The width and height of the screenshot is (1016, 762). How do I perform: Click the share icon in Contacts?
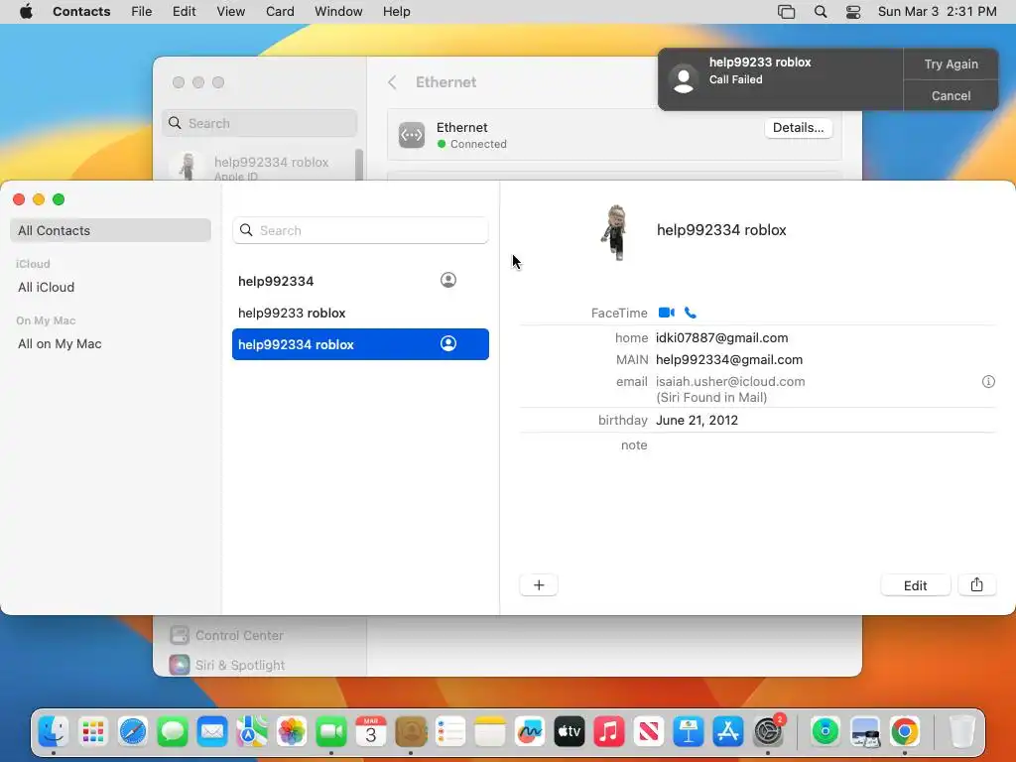(x=976, y=585)
